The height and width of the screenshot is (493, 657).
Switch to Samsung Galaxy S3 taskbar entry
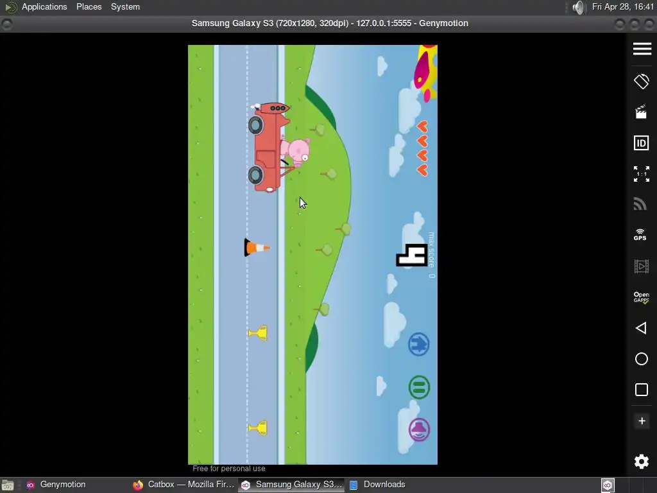point(292,485)
